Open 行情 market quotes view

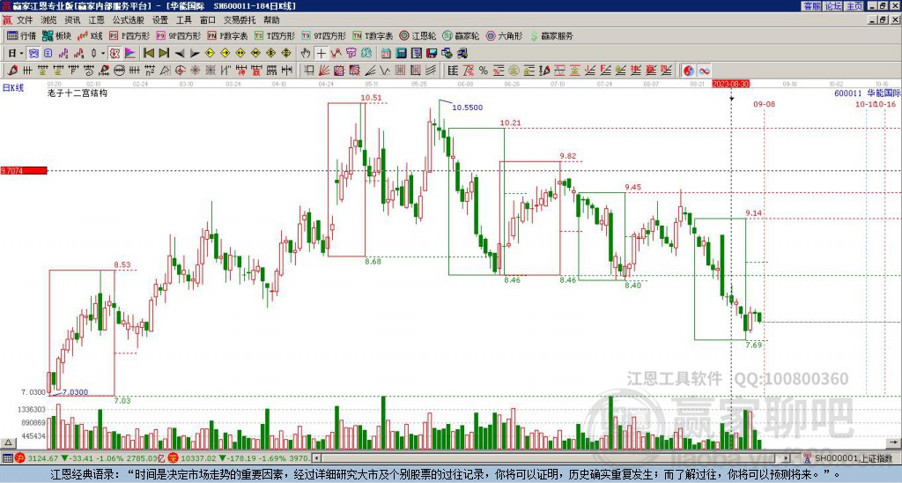coord(21,35)
